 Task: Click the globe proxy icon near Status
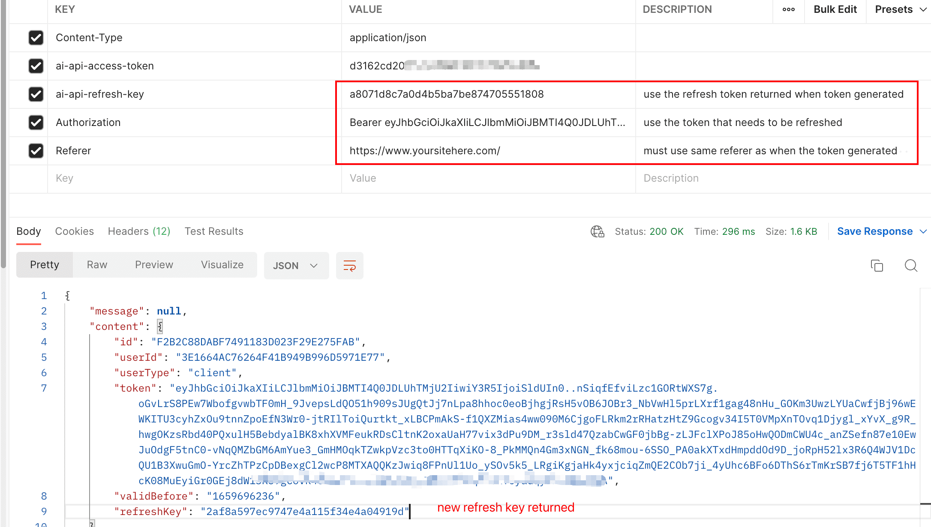[x=597, y=231]
